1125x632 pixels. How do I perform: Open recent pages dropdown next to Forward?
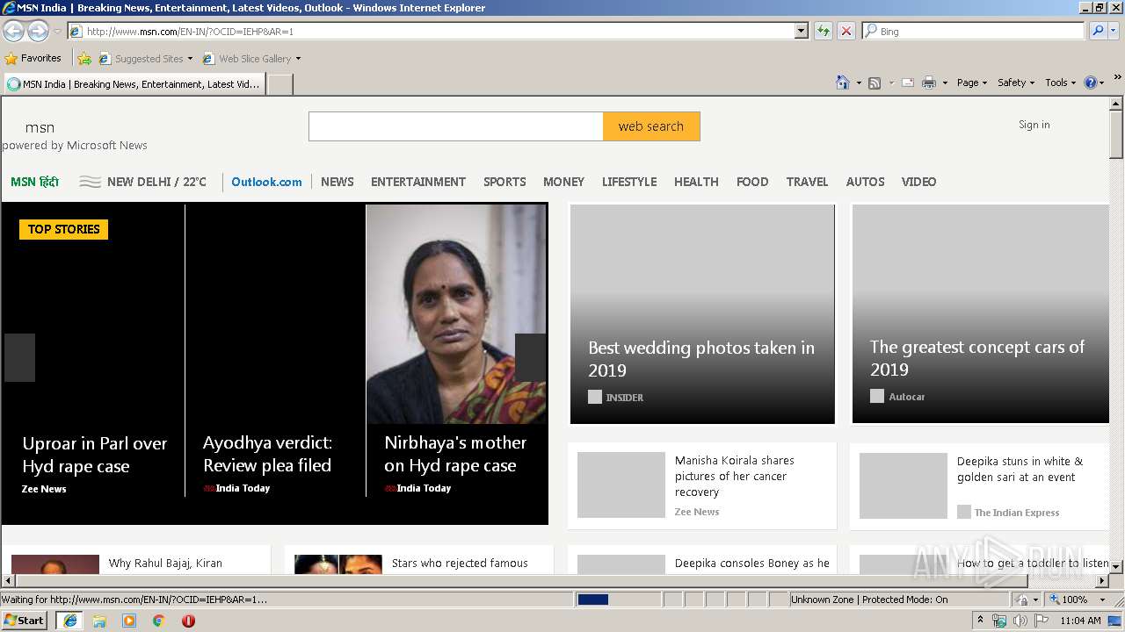57,32
